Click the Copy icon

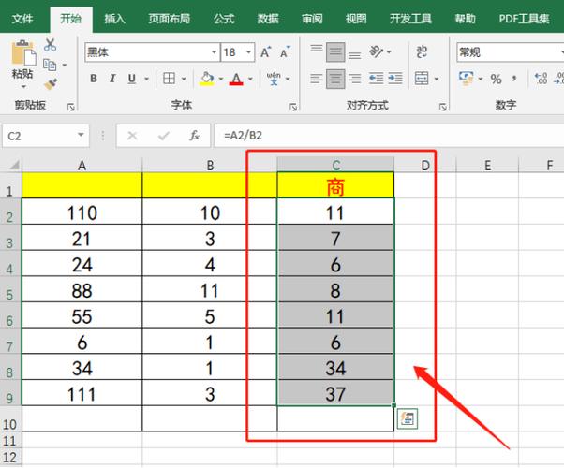click(50, 65)
